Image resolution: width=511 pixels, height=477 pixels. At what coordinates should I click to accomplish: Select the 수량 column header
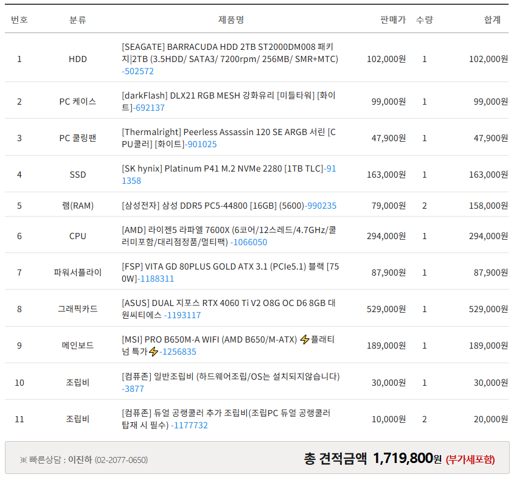425,20
